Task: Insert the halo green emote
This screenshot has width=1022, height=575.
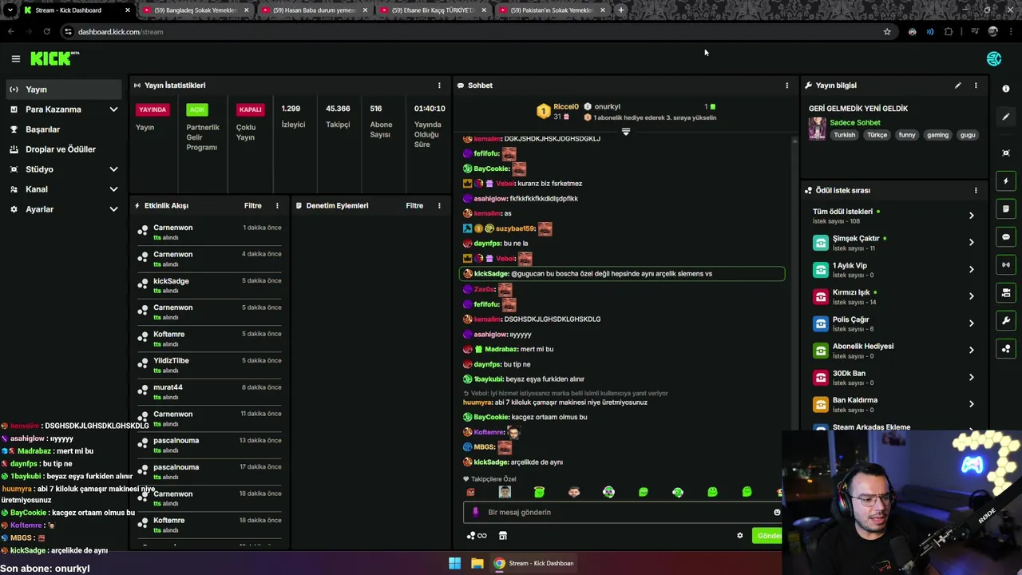Action: [539, 492]
